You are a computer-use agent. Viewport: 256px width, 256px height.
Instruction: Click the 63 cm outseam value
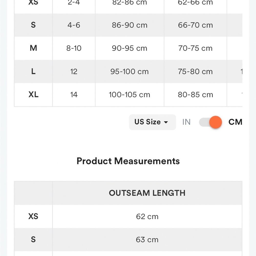coord(147,240)
